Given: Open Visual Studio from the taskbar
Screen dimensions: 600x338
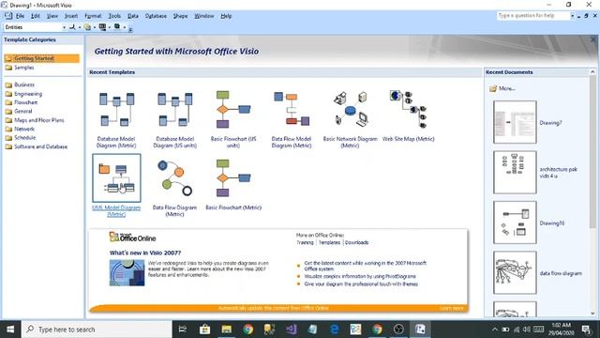Looking at the screenshot, I should pyautogui.click(x=291, y=330).
